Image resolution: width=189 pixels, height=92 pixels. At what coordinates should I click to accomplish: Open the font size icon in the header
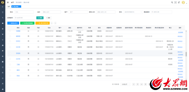coord(179,3)
